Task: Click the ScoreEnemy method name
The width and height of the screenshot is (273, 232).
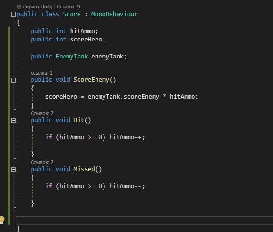Action: point(91,80)
